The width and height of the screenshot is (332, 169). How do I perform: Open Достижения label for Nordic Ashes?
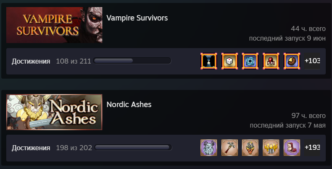tap(31, 148)
